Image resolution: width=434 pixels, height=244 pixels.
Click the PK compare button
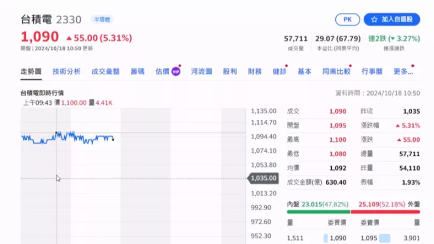[x=347, y=20]
